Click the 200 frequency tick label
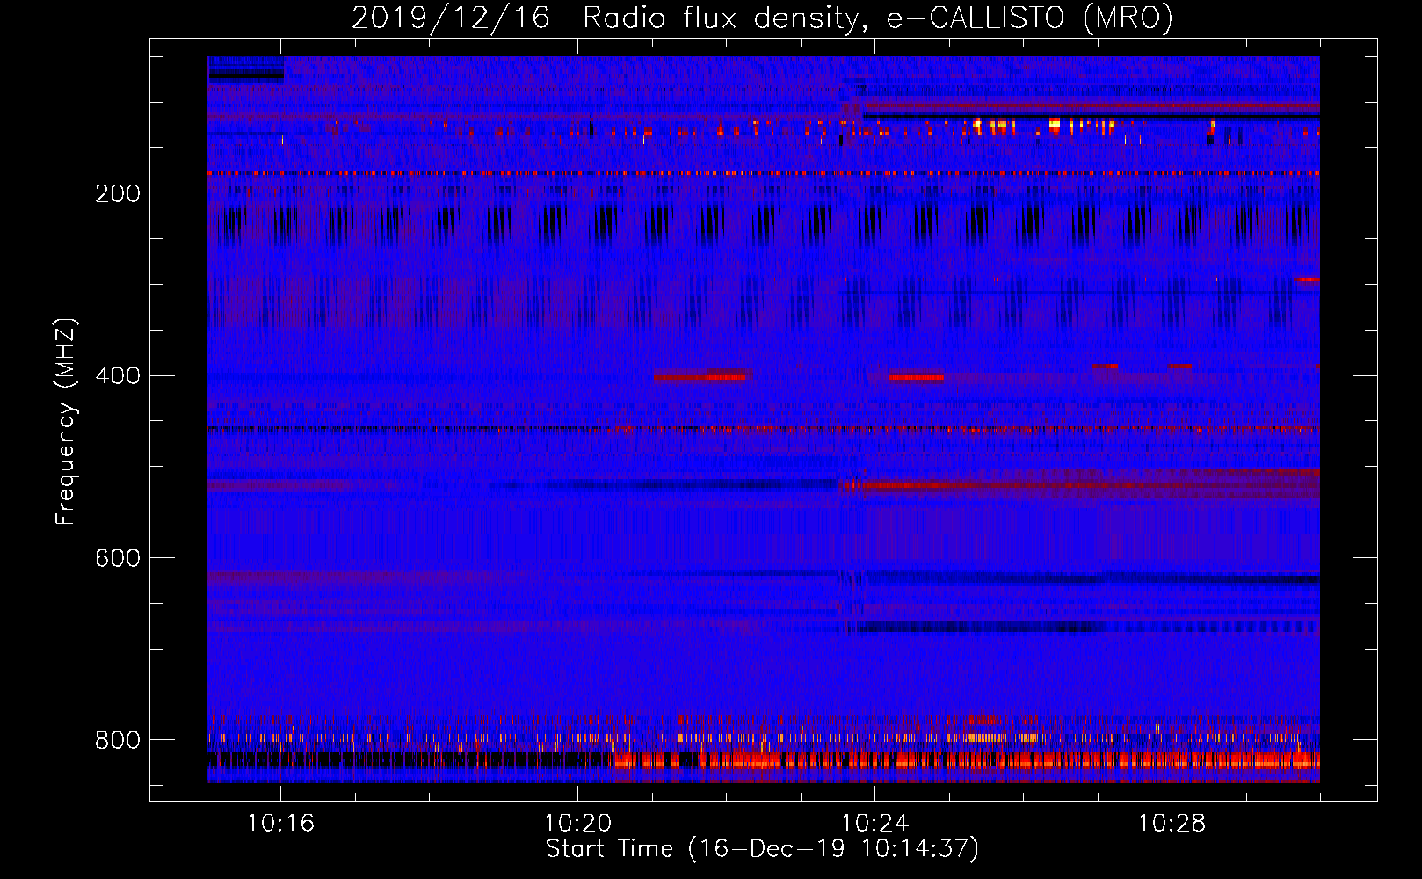 117,193
